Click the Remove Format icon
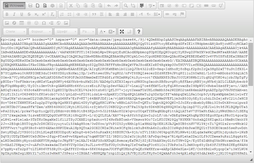Image resolution: width=254 pixels, height=163 pixels. (x=52, y=14)
